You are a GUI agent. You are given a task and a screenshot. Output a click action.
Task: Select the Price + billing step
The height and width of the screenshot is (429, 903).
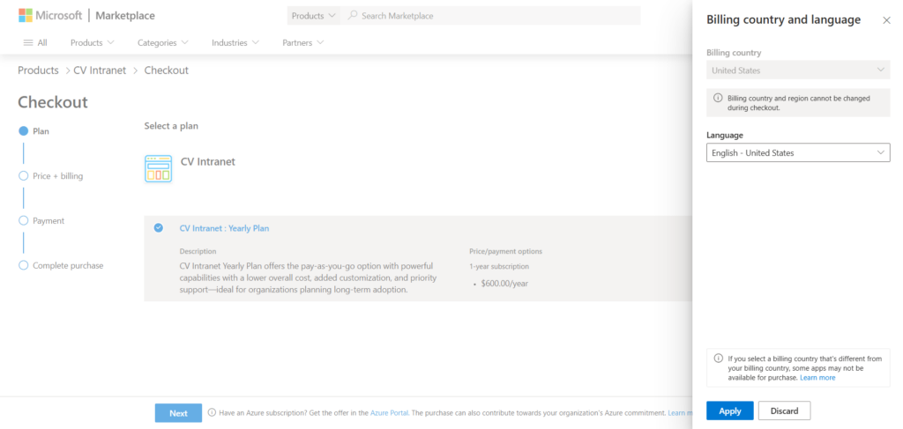click(50, 176)
